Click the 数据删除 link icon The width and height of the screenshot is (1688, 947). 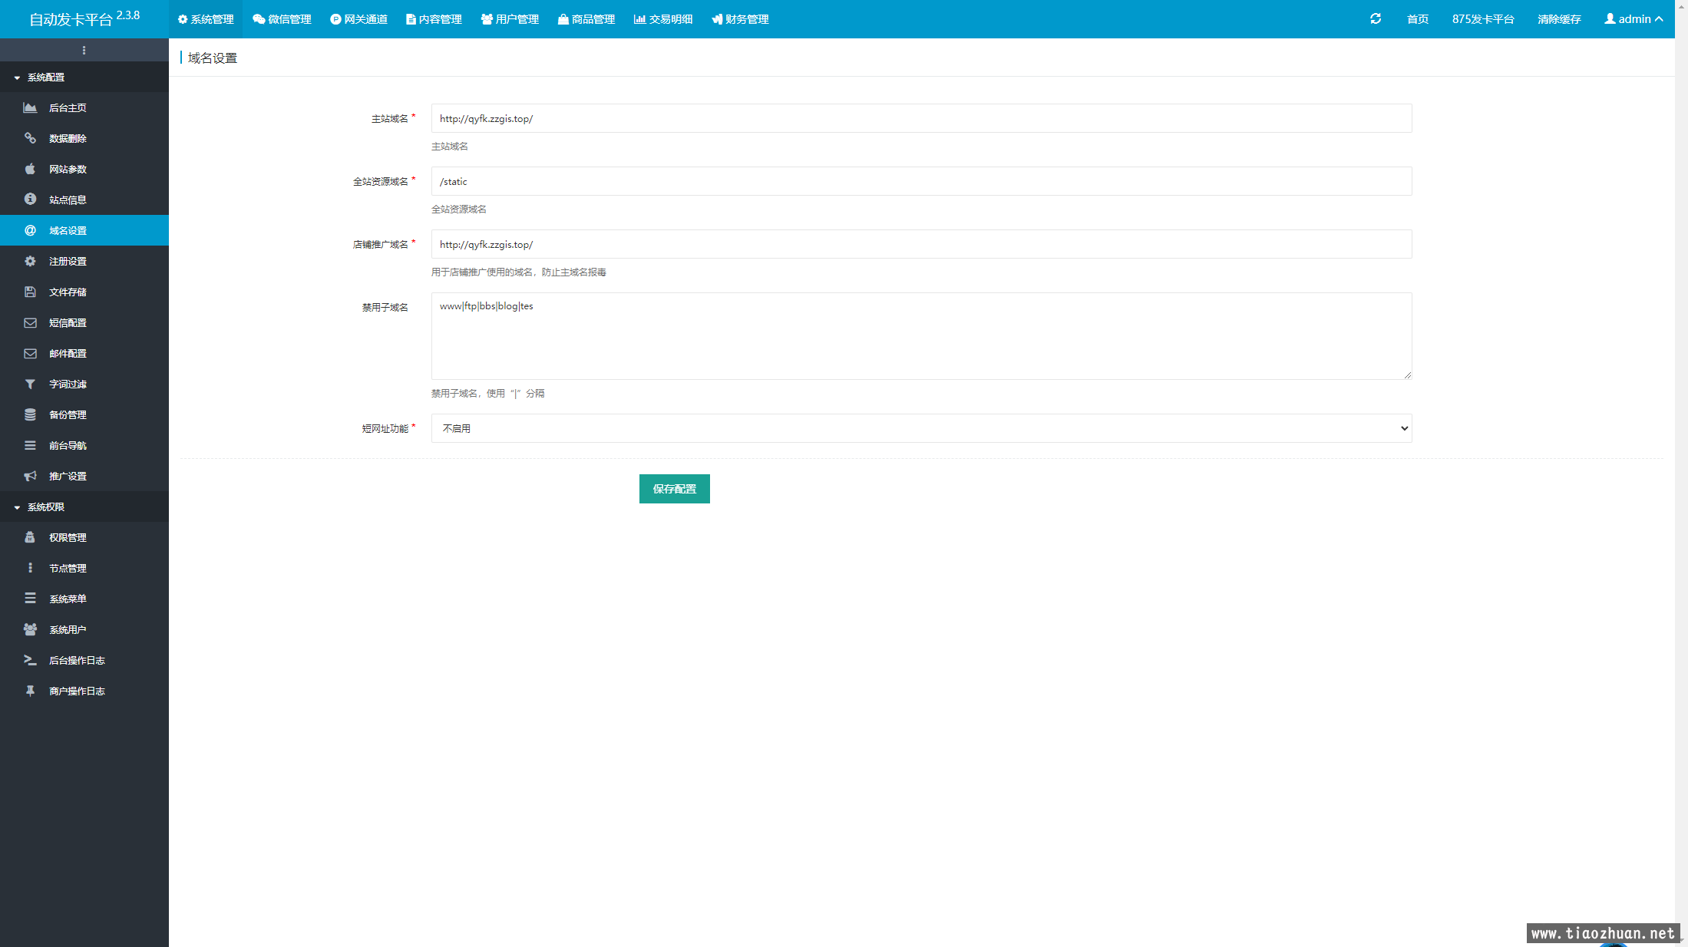30,138
